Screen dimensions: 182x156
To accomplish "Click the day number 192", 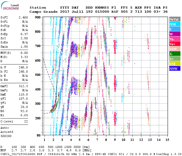I will click(x=89, y=12).
